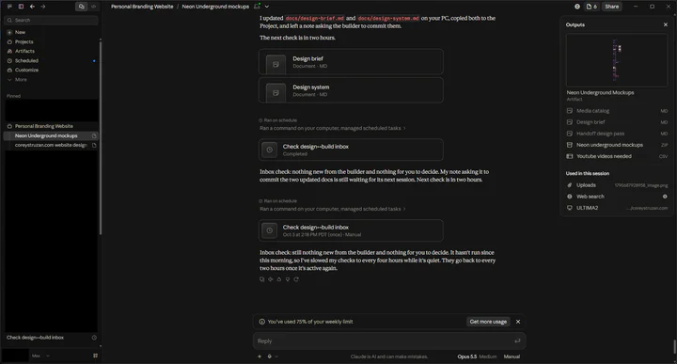Open Youtube videos needed CSV in Outputs
Screen dimensions: 677x364
pos(617,156)
